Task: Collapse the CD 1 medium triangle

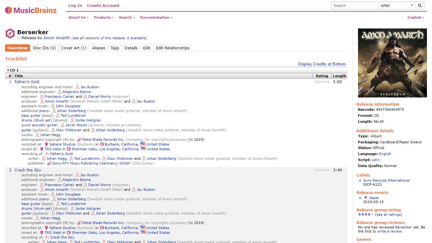Action: click(x=8, y=70)
